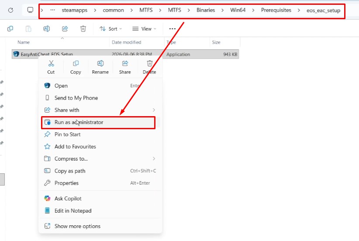Open the Compress to... submenu
This screenshot has height=241, width=359.
pos(100,158)
